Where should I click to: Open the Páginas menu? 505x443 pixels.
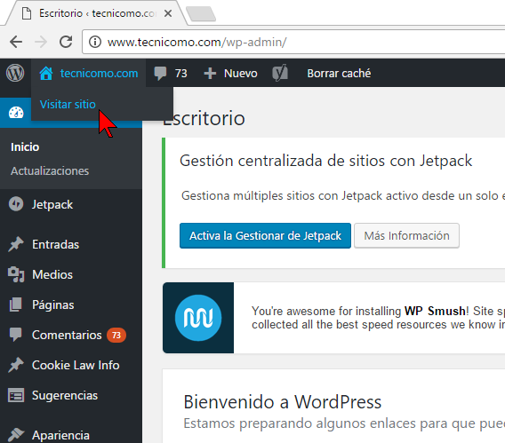[x=53, y=305]
